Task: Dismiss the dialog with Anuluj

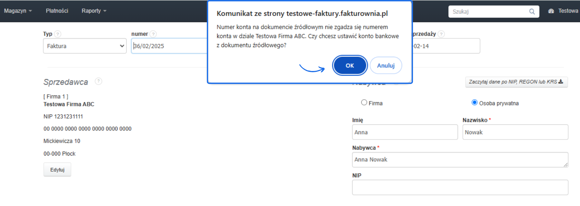Action: coord(386,65)
